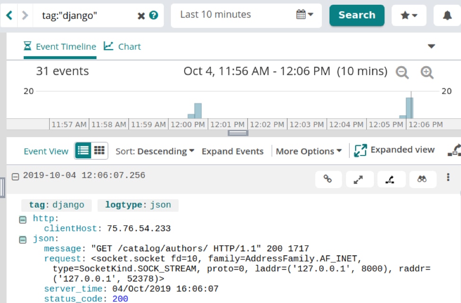Screen dimensions: 461x303
Task: Open the More Options menu
Action: pos(309,151)
